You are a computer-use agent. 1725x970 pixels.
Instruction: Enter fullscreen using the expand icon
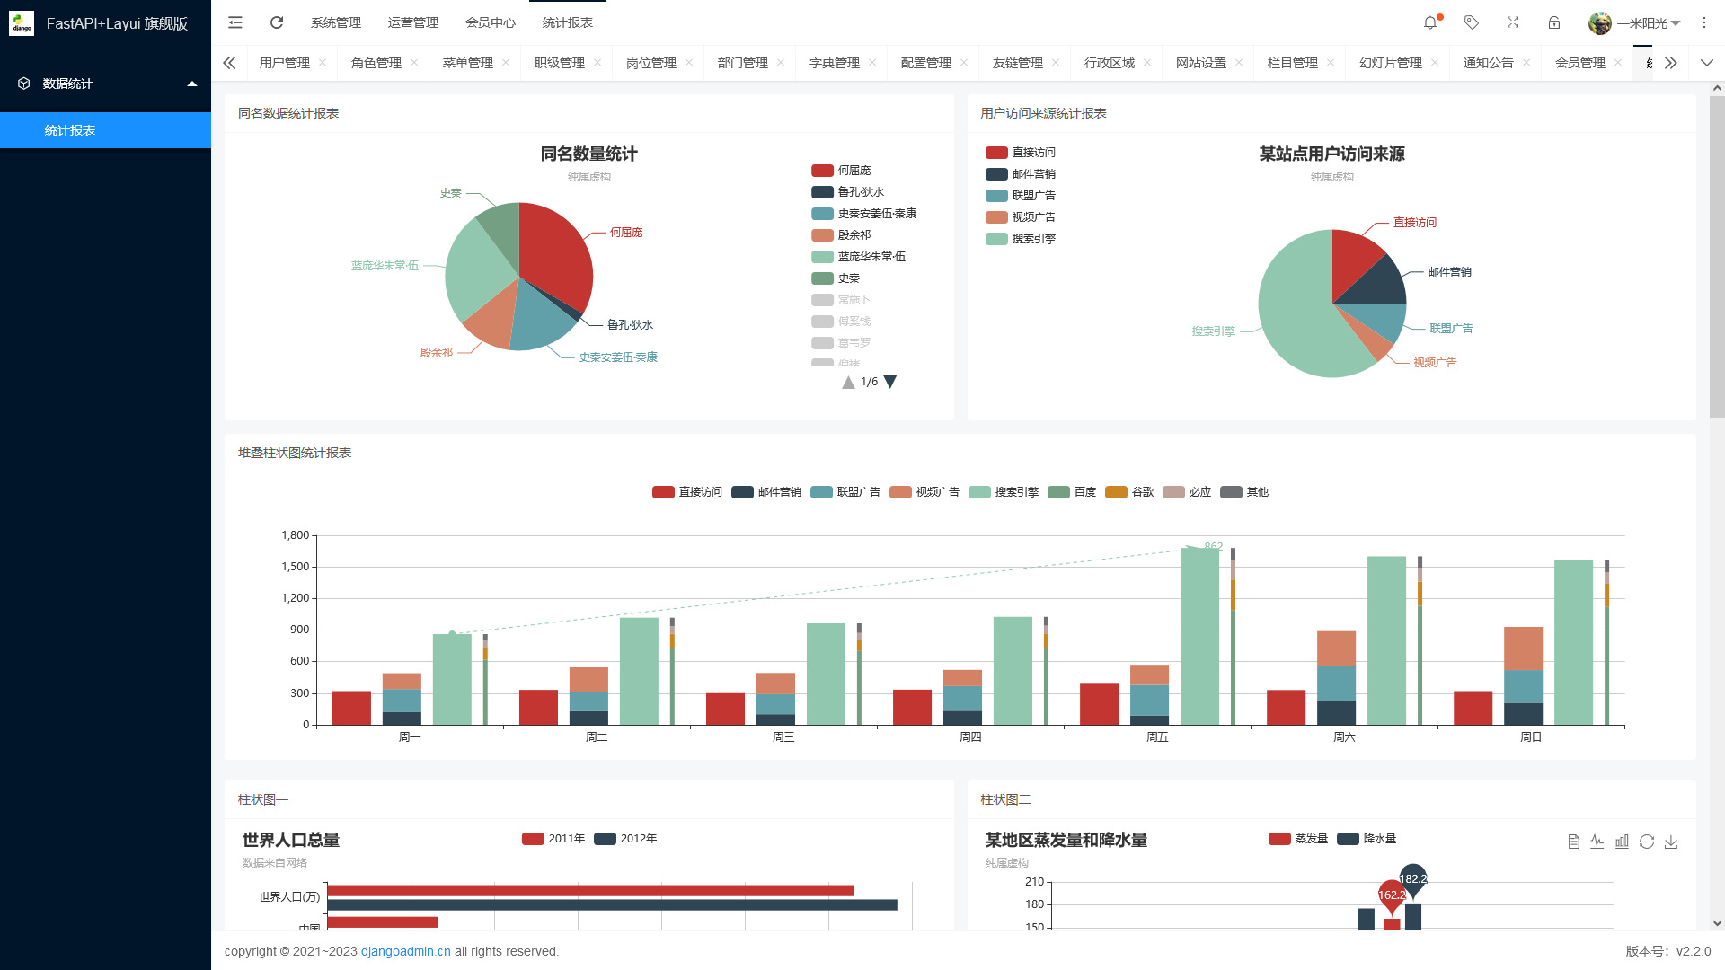click(x=1513, y=22)
